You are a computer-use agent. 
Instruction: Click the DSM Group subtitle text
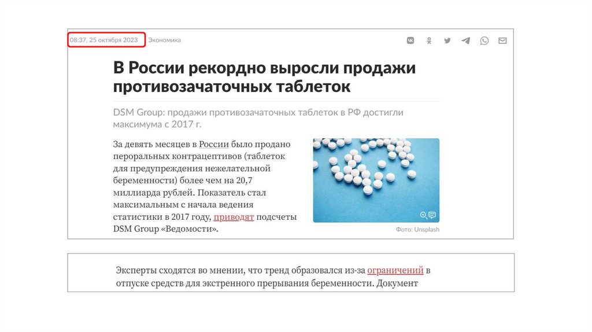coord(258,118)
